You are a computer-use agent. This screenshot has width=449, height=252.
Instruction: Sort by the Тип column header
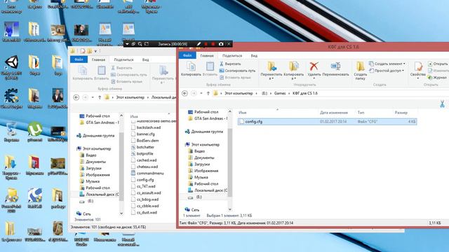click(x=361, y=113)
